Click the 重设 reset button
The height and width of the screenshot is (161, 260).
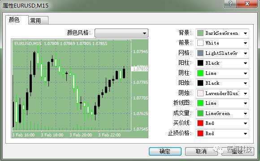pos(238,151)
